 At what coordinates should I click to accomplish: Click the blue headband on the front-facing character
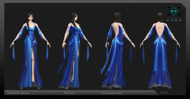coord(30,13)
